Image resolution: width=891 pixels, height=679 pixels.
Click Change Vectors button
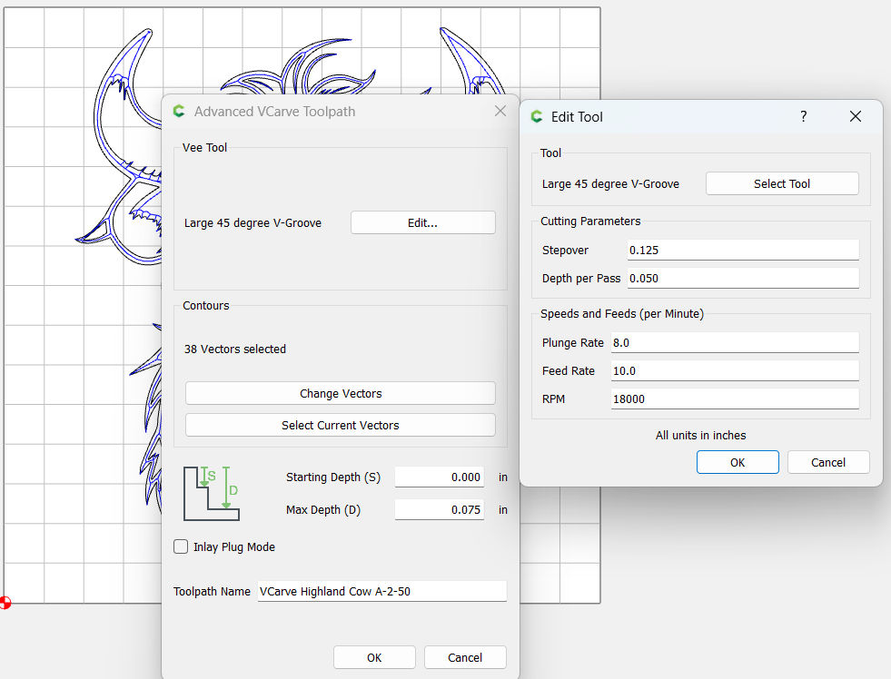click(x=341, y=393)
